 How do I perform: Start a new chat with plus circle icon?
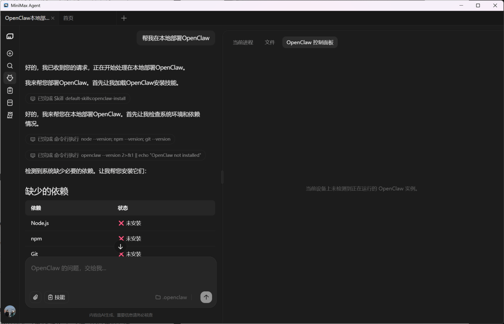pyautogui.click(x=10, y=53)
